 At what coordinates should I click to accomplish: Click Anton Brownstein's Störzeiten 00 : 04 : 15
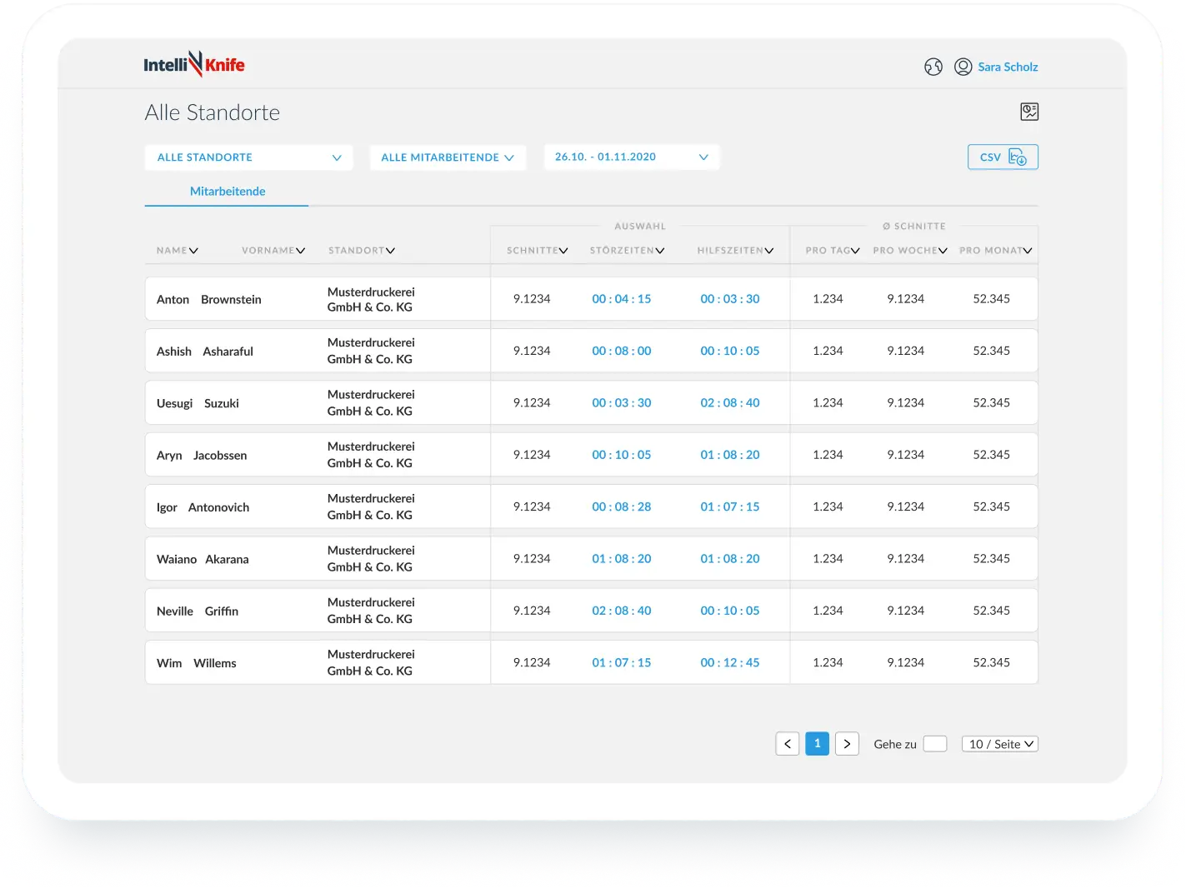coord(622,299)
